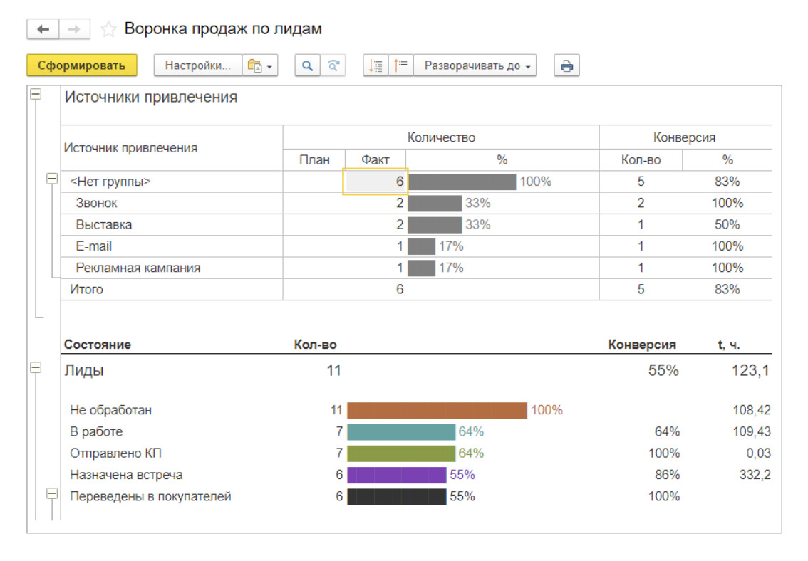
Task: Collapse the "Переведены в покупателей" group
Action: pos(52,493)
